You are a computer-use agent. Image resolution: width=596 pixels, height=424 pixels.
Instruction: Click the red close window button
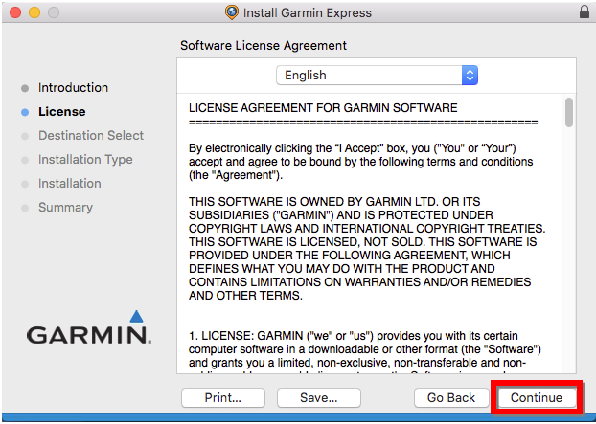(15, 12)
